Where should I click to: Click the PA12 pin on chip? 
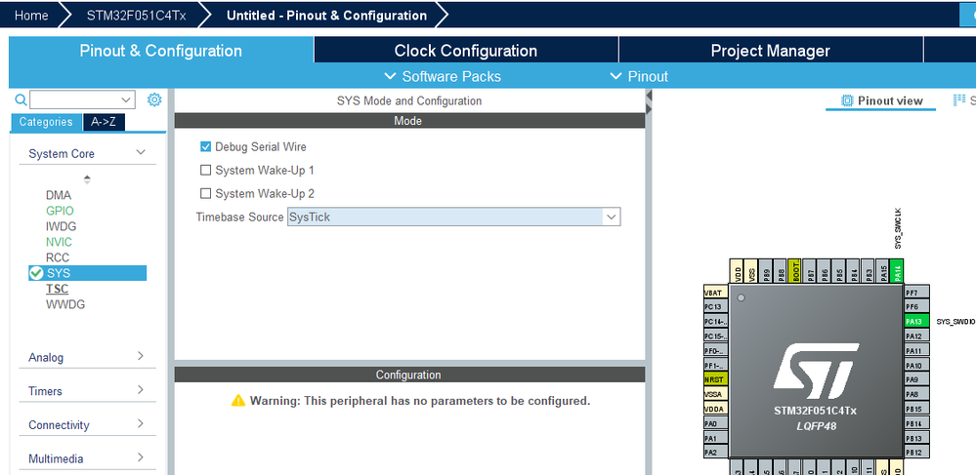(x=916, y=336)
